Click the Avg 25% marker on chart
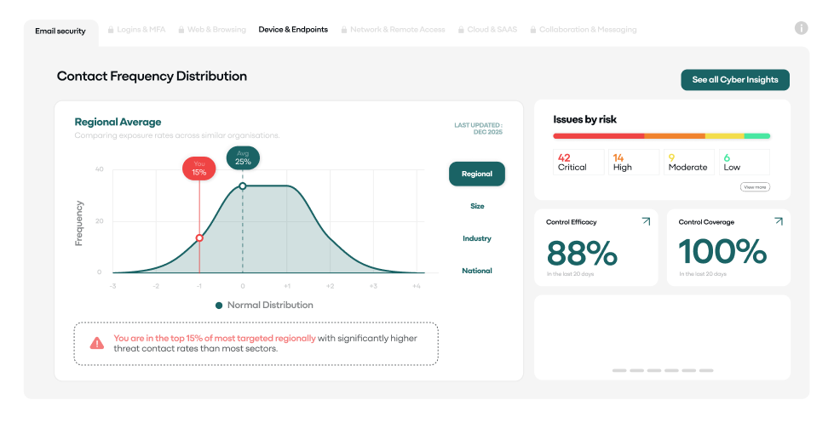 (243, 157)
